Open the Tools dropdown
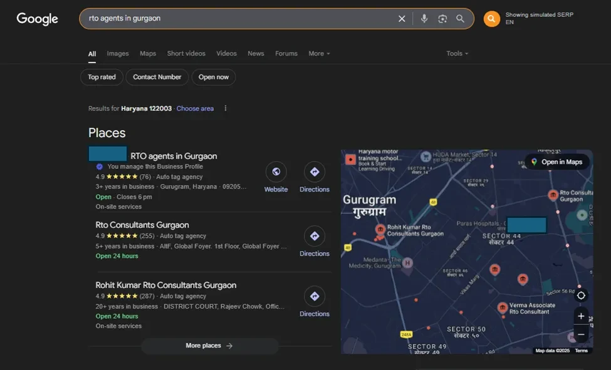 tap(457, 53)
